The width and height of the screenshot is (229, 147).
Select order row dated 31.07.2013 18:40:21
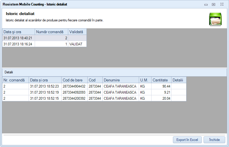point(19,38)
